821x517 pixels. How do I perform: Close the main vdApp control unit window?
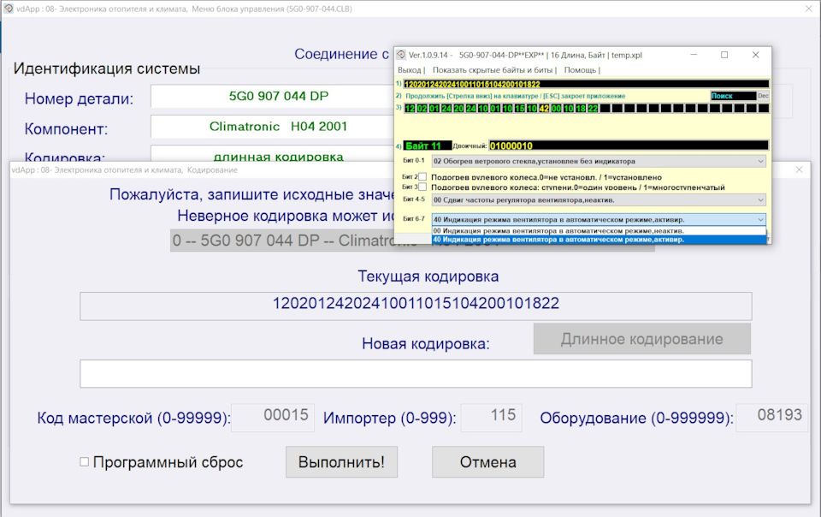(809, 9)
